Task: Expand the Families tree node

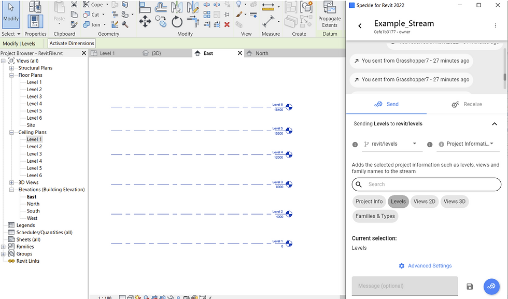Action: 3,247
